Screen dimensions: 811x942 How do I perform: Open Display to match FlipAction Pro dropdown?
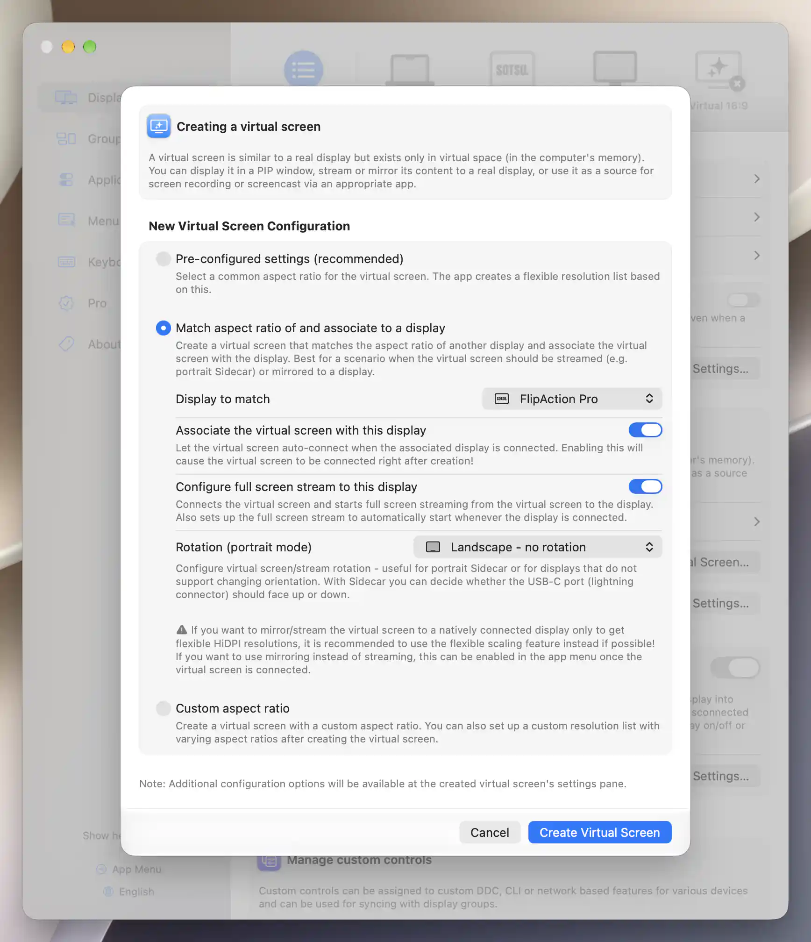point(572,399)
